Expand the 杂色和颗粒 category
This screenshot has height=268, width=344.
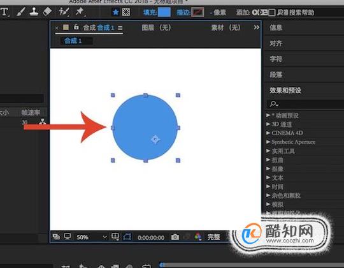(268, 195)
